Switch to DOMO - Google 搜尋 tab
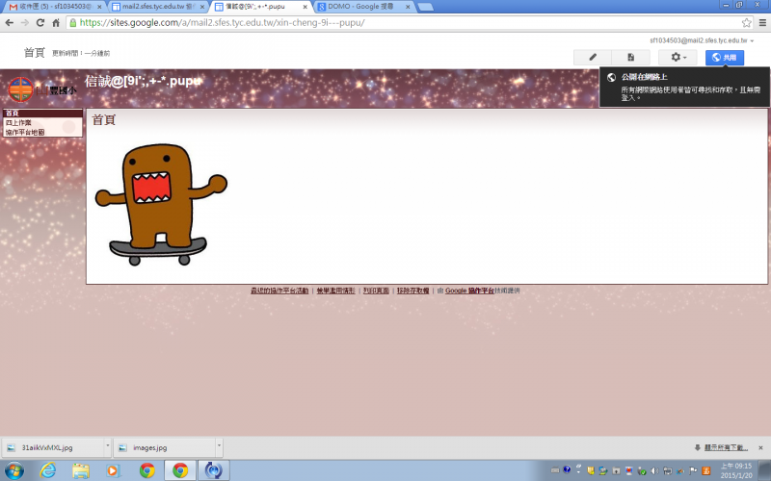 (x=362, y=7)
